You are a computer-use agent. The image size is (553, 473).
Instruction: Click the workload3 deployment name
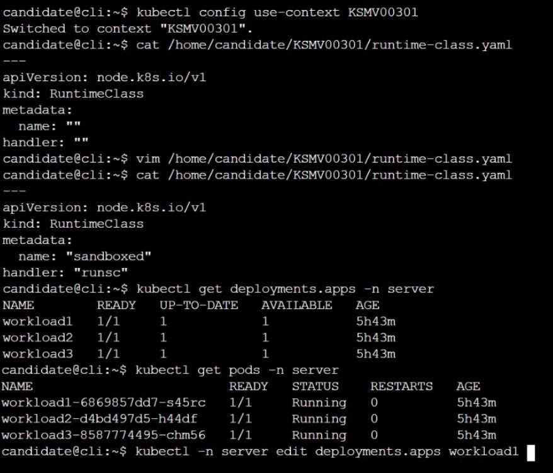[37, 354]
